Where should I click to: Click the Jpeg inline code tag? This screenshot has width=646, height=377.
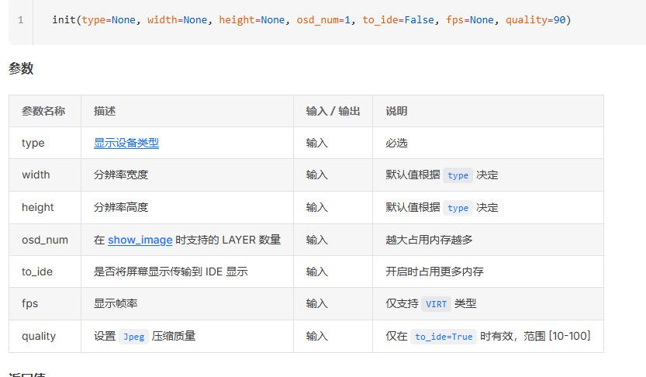pyautogui.click(x=134, y=337)
